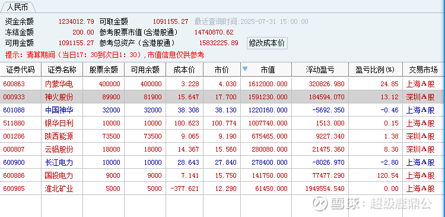
Task: Click security code 601088
Action: pos(14,110)
